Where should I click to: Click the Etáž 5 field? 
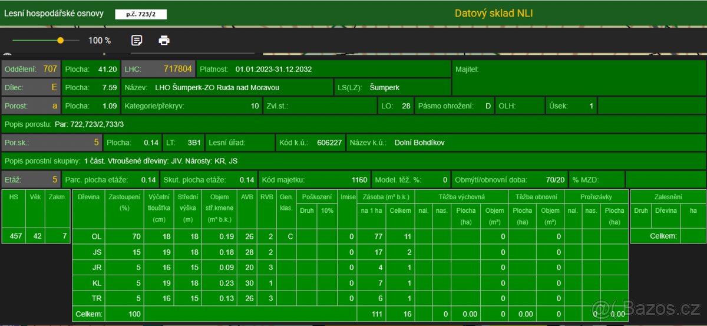tap(31, 180)
